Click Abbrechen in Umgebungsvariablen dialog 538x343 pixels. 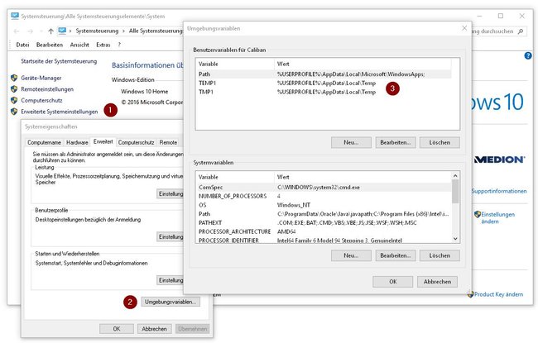coord(437,281)
